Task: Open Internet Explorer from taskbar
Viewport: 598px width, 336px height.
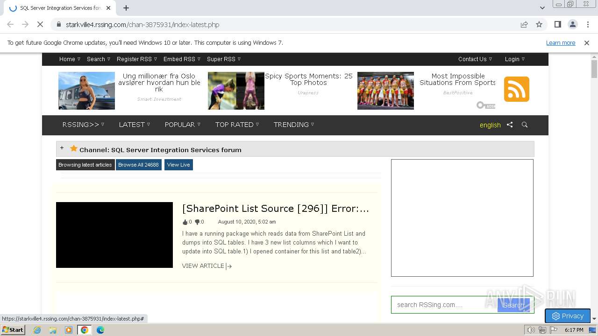Action: pyautogui.click(x=37, y=330)
